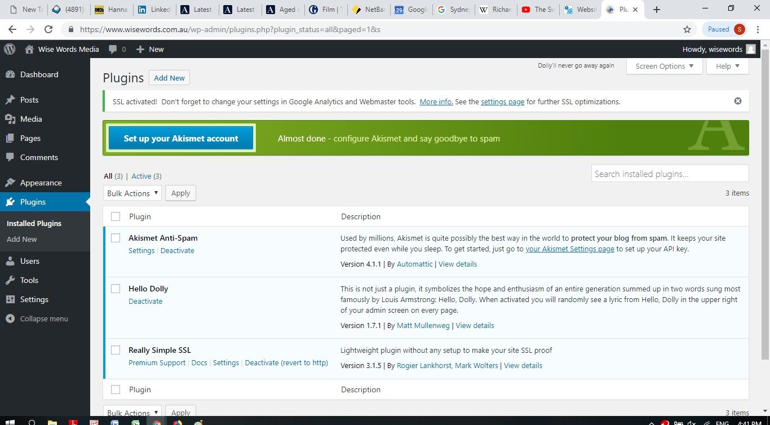This screenshot has width=770, height=425.
Task: Open your Akismet Settings page link
Action: 570,249
